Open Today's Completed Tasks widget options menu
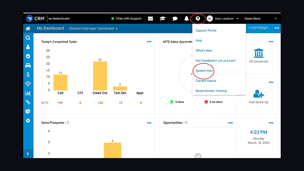This screenshot has width=304, height=171. coord(149,42)
